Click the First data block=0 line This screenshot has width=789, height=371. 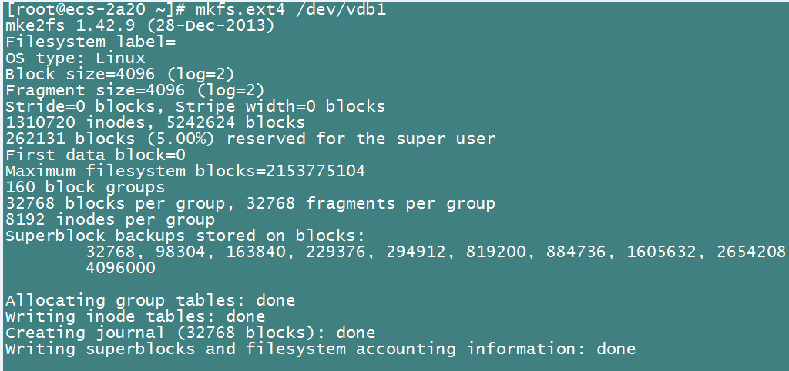(96, 155)
